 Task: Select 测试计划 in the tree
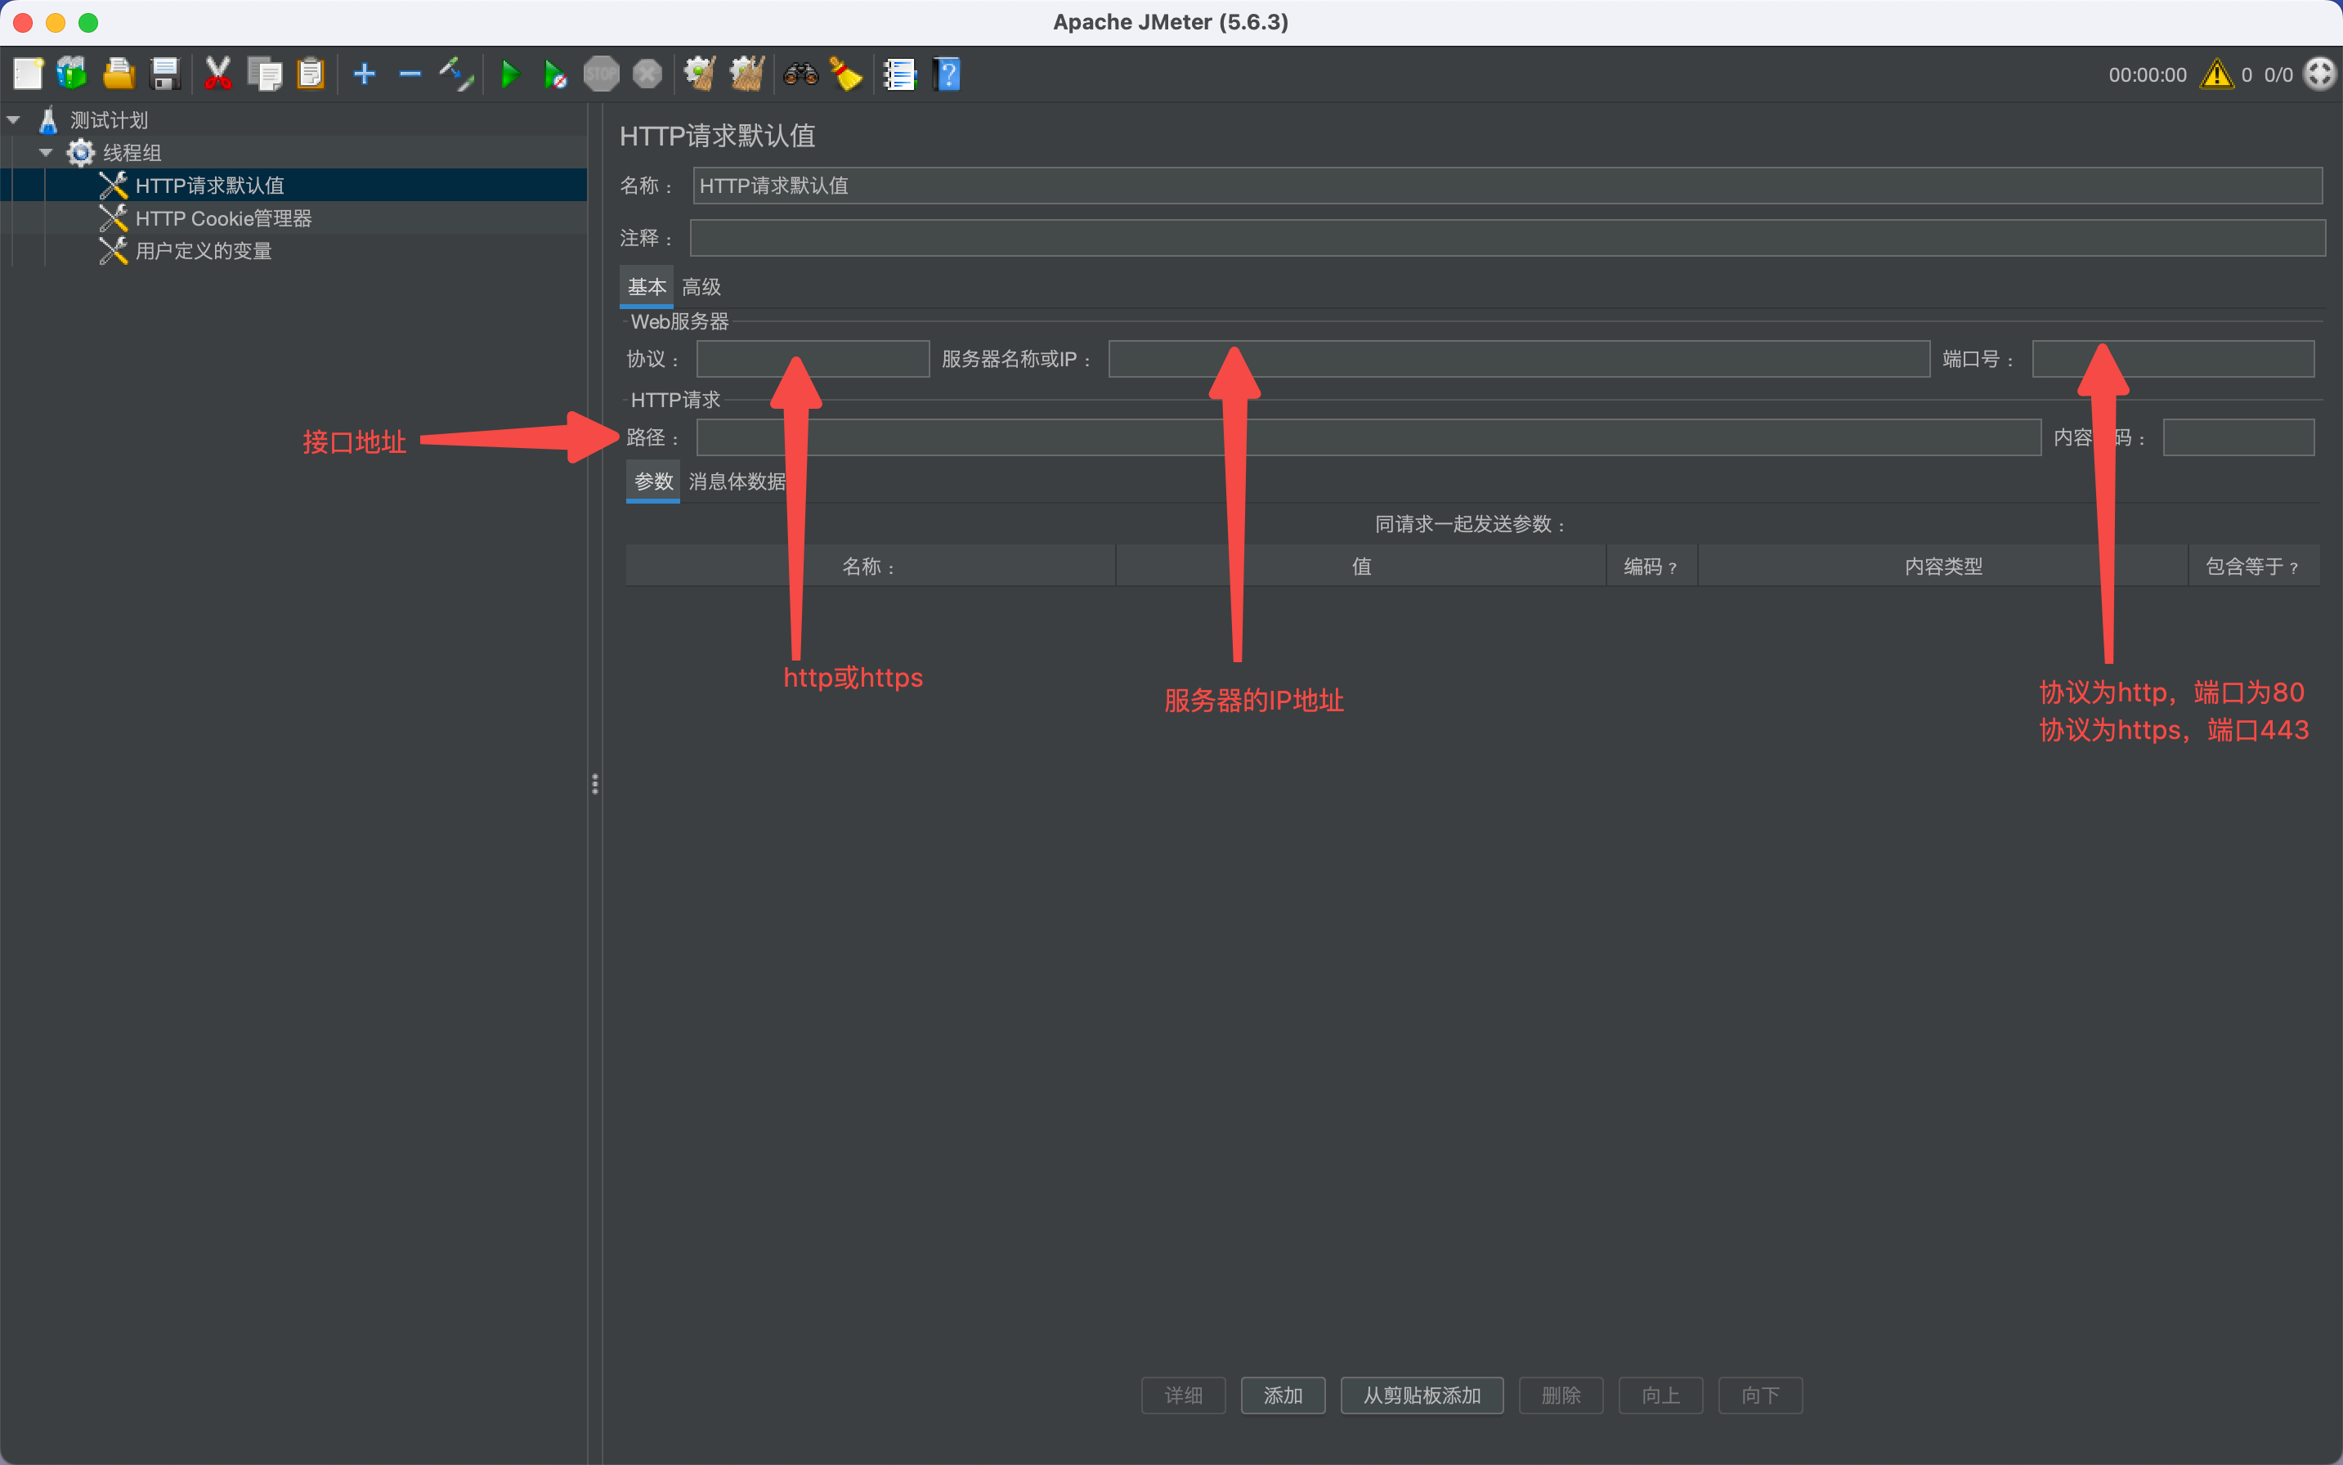pos(109,120)
